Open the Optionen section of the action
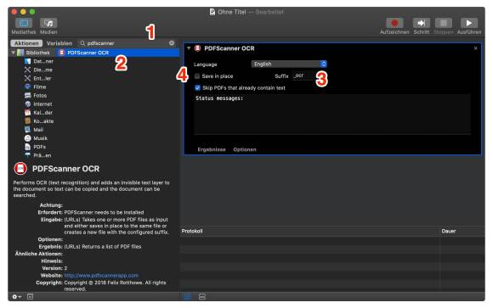 (x=245, y=149)
